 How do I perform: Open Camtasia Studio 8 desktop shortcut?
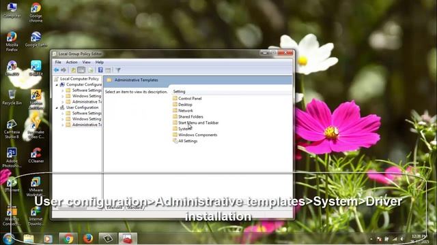pos(12,129)
